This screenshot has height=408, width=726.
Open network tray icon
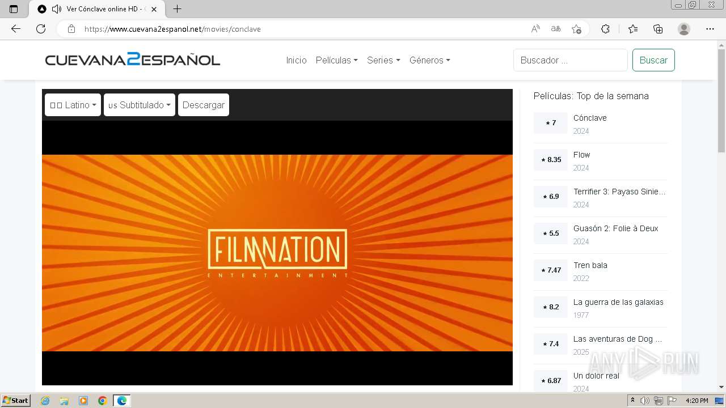[659, 401]
